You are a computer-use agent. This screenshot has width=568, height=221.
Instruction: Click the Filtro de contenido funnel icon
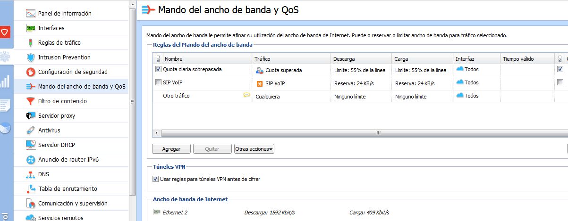coord(31,101)
